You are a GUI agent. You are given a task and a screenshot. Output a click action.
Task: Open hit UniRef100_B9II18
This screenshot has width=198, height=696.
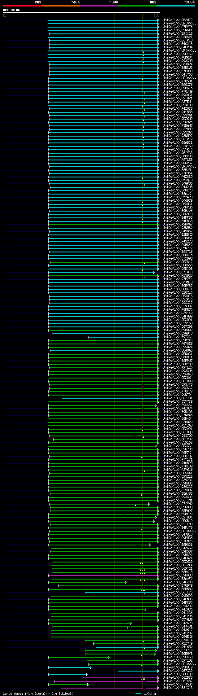(178, 33)
